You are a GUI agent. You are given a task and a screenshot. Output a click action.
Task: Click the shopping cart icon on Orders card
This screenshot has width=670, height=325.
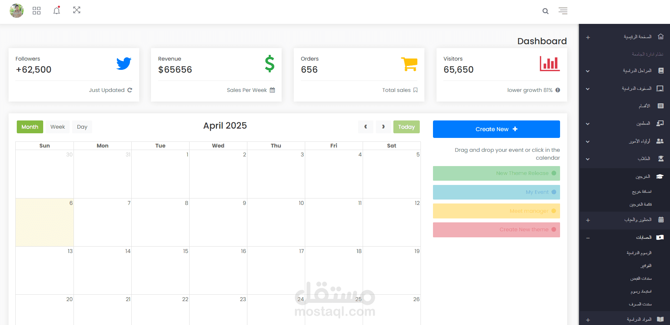coord(409,64)
